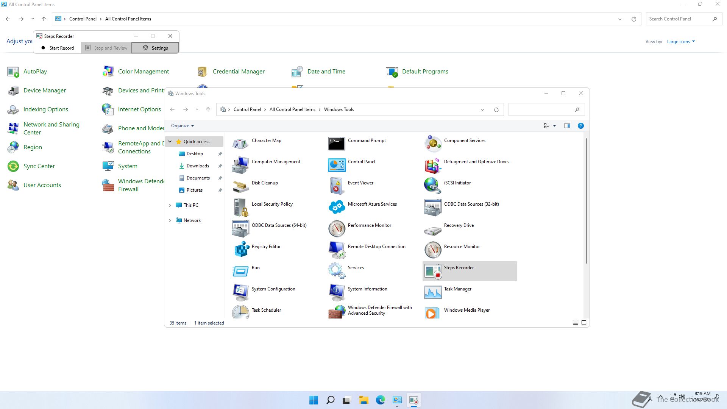Open the Credential Manager link
Viewport: 727px width, 409px height.
click(x=238, y=72)
